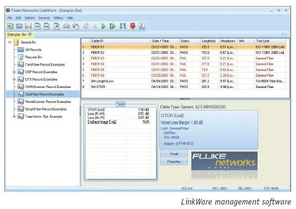Click the red down-arrow toolbar icon
The width and height of the screenshot is (296, 209).
click(x=133, y=26)
